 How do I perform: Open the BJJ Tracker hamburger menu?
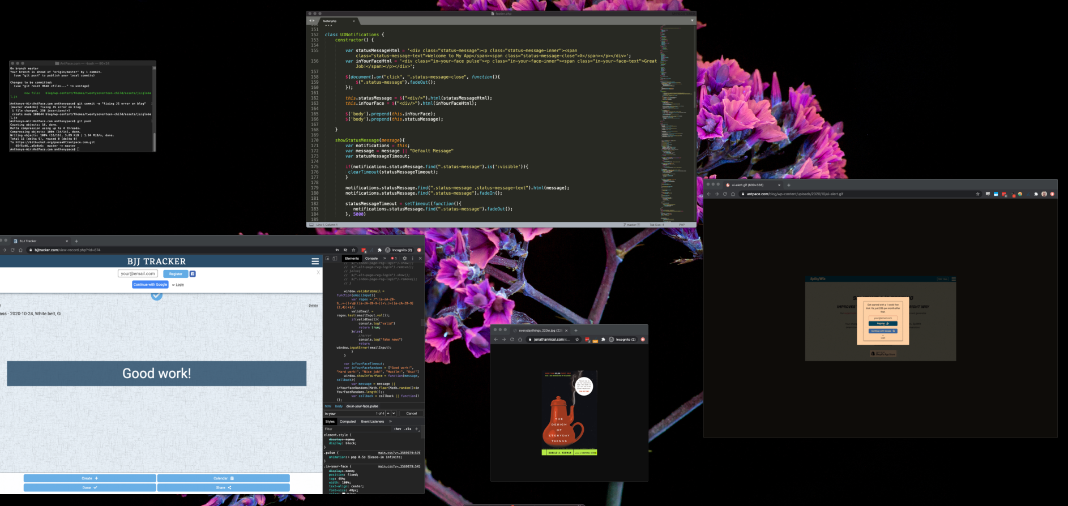coord(315,261)
